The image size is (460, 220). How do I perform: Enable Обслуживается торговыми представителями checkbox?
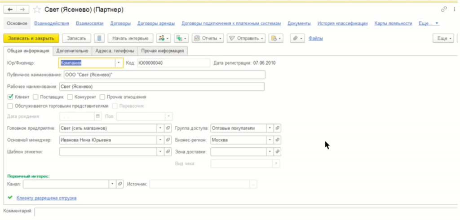point(10,106)
